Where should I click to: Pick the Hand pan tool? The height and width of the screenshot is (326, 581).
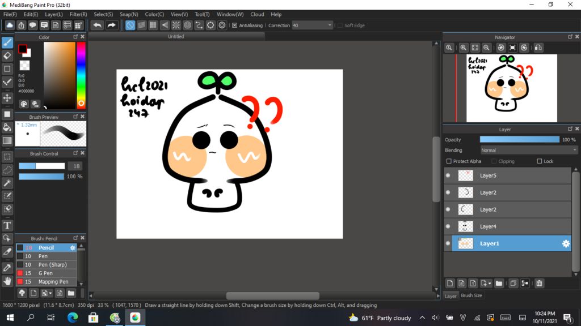[7, 281]
